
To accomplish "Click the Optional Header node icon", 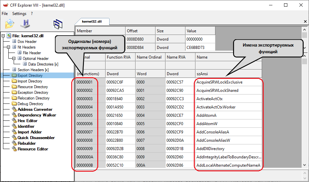I will pyautogui.click(x=20, y=59).
